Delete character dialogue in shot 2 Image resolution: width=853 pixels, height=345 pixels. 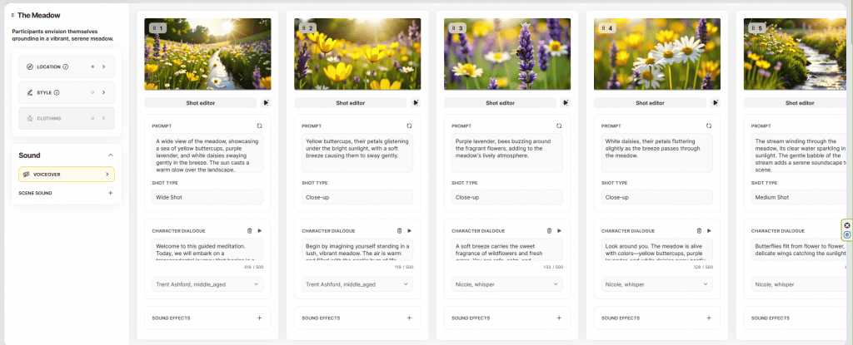click(398, 230)
